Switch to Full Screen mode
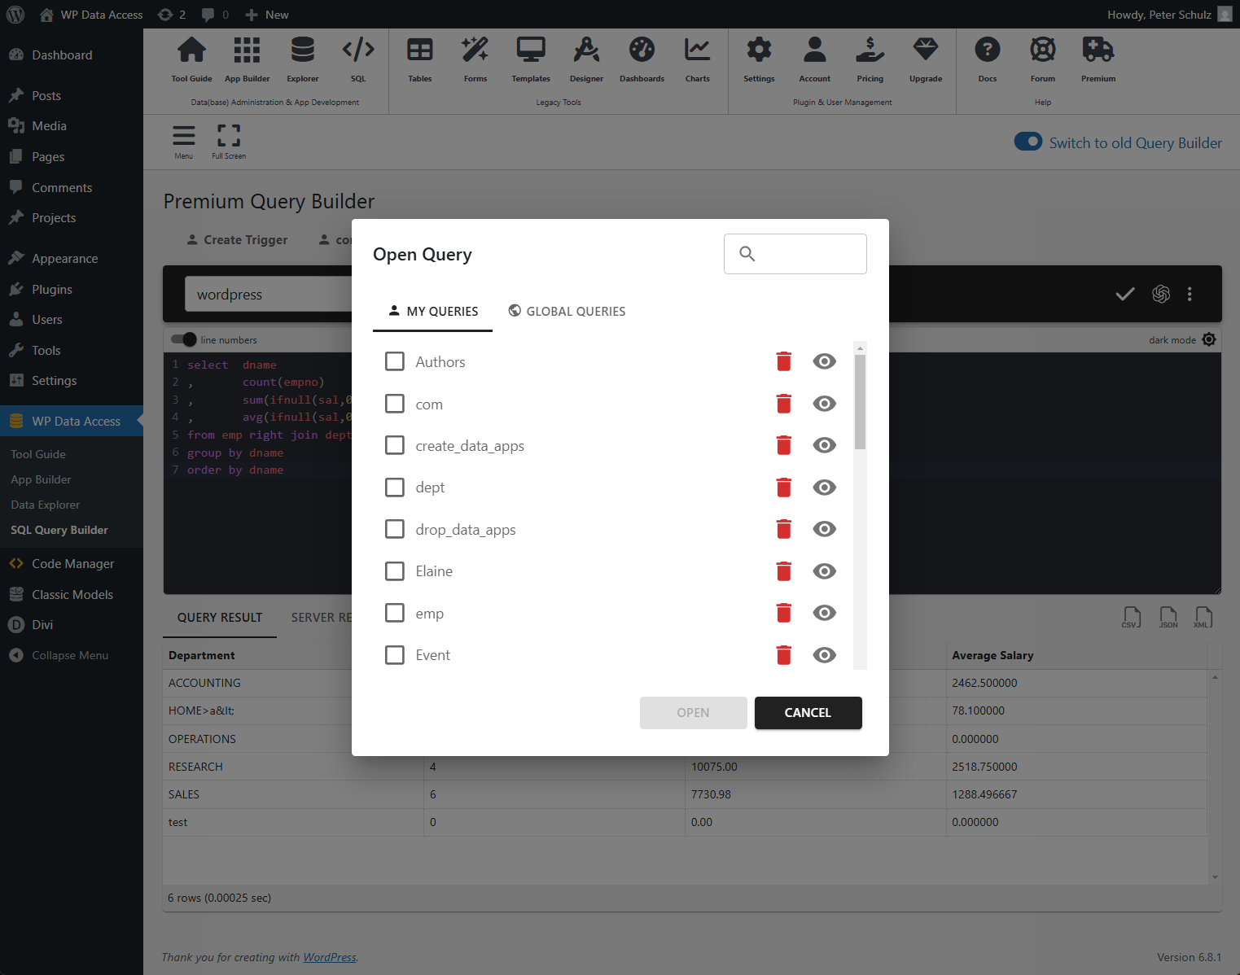 point(229,135)
